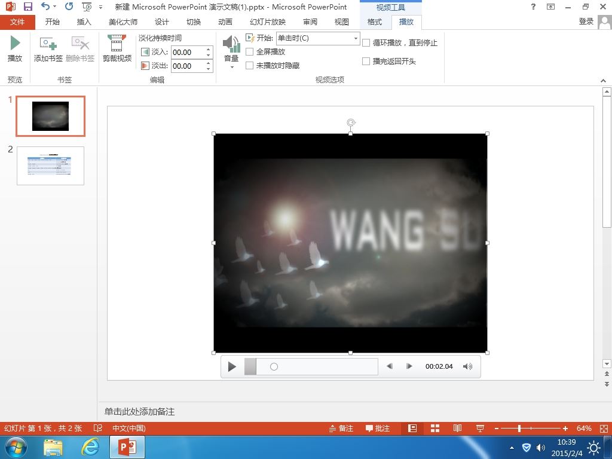Toggle Notes (备注) in status bar
Screen dimensions: 612x459
[341, 429]
